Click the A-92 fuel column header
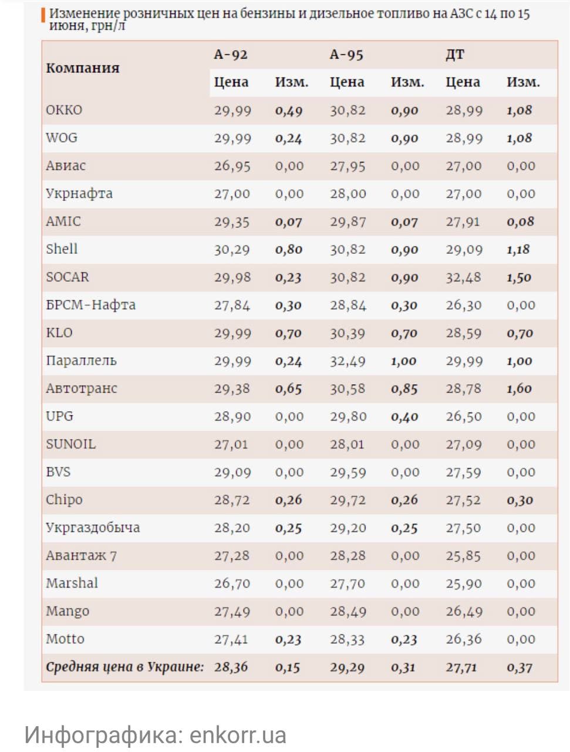The image size is (570, 752). point(231,55)
